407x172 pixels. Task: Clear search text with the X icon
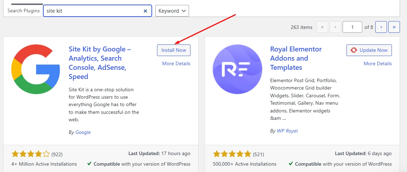tap(145, 11)
